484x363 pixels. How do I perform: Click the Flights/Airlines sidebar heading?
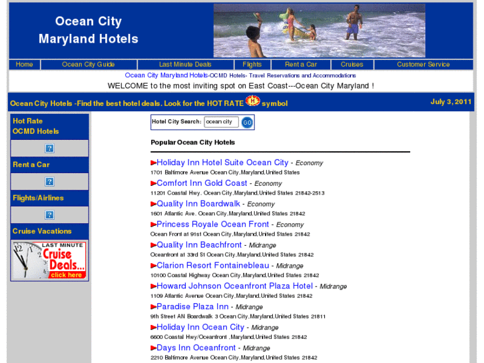point(38,198)
